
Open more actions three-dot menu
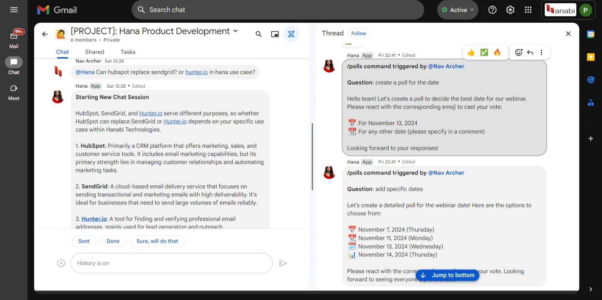pyautogui.click(x=541, y=53)
